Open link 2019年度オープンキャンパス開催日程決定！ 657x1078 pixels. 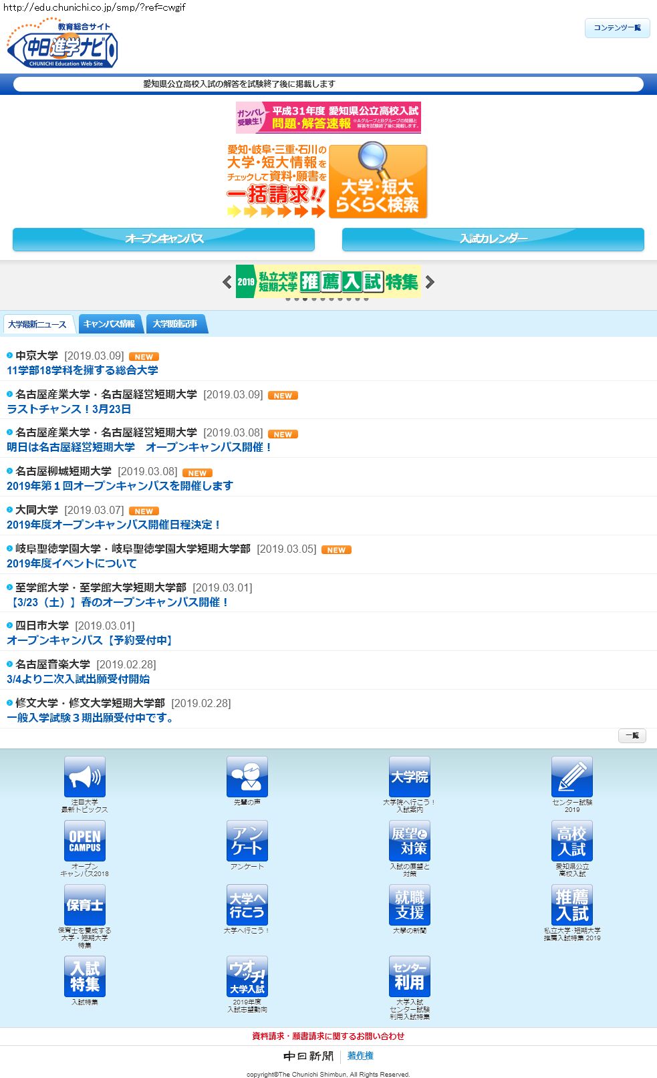tap(114, 525)
